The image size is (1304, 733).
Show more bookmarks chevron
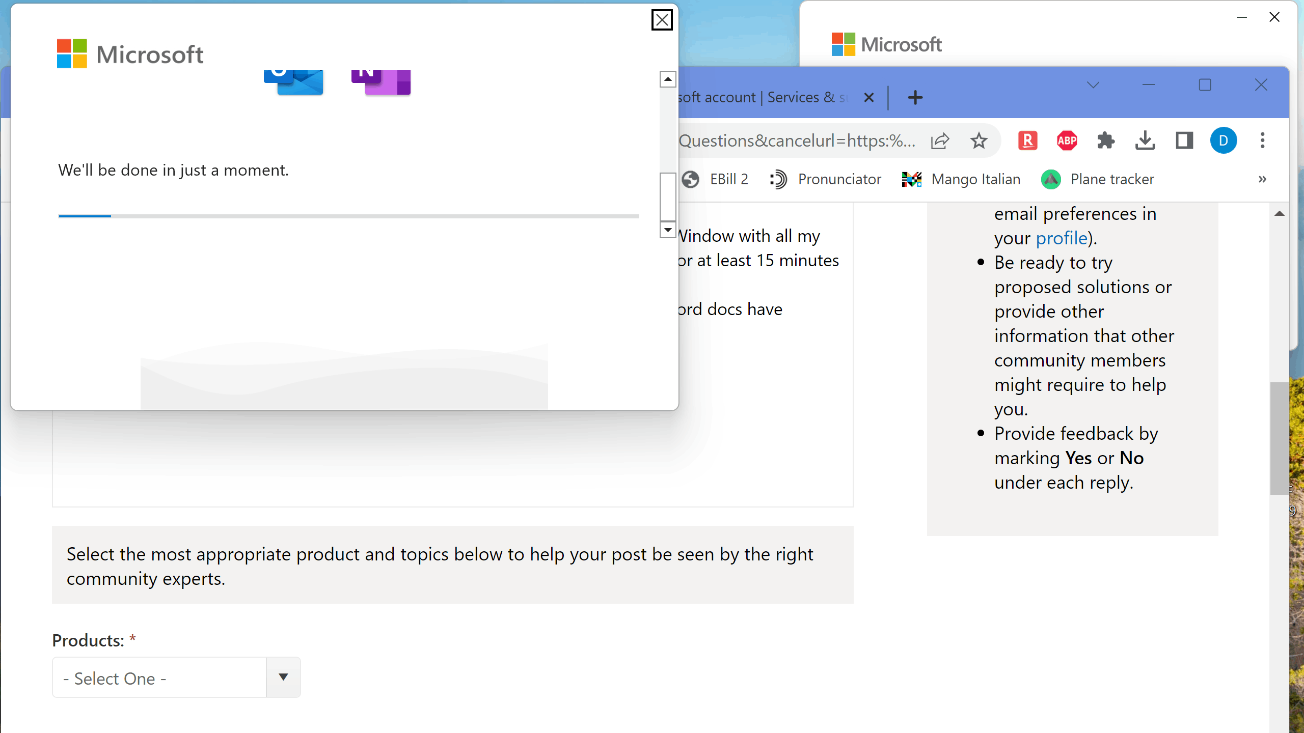point(1262,179)
